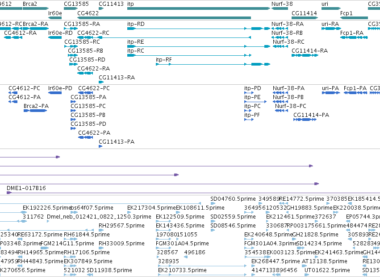Open the CG13585-PA protein label
This screenshot has height=277, width=380.
(x=88, y=97)
